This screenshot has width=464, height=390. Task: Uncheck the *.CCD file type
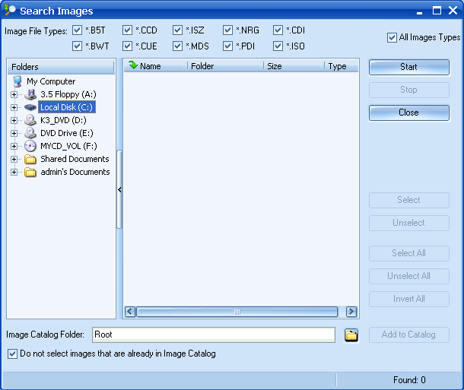click(x=128, y=30)
